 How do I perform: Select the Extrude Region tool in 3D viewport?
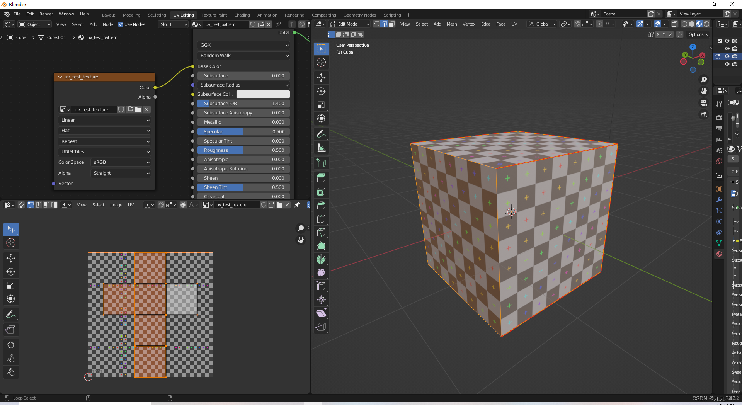coord(321,178)
